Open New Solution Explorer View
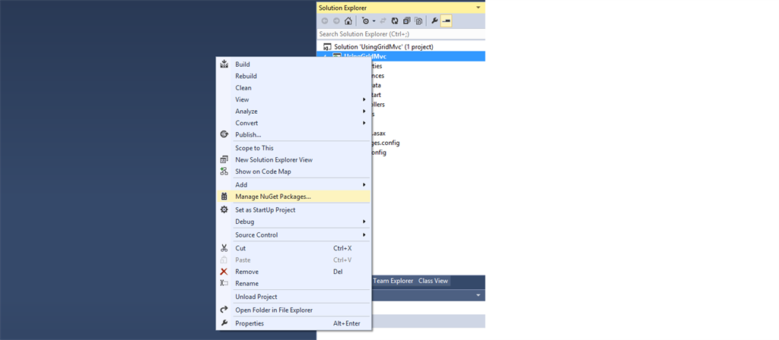The image size is (779, 340). [294, 159]
